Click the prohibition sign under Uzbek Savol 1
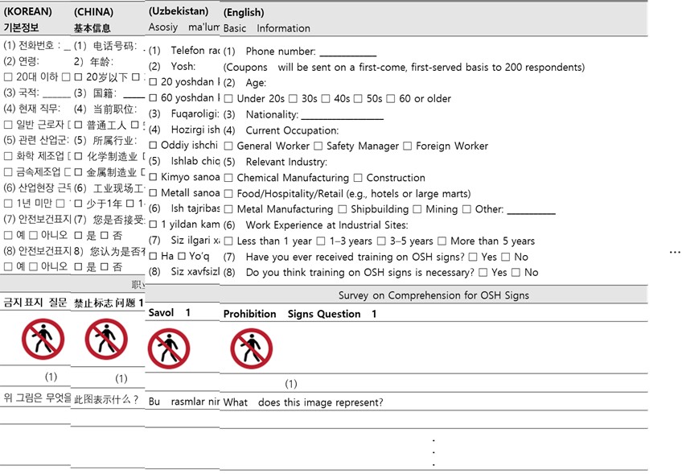The height and width of the screenshot is (474, 682). tap(169, 348)
